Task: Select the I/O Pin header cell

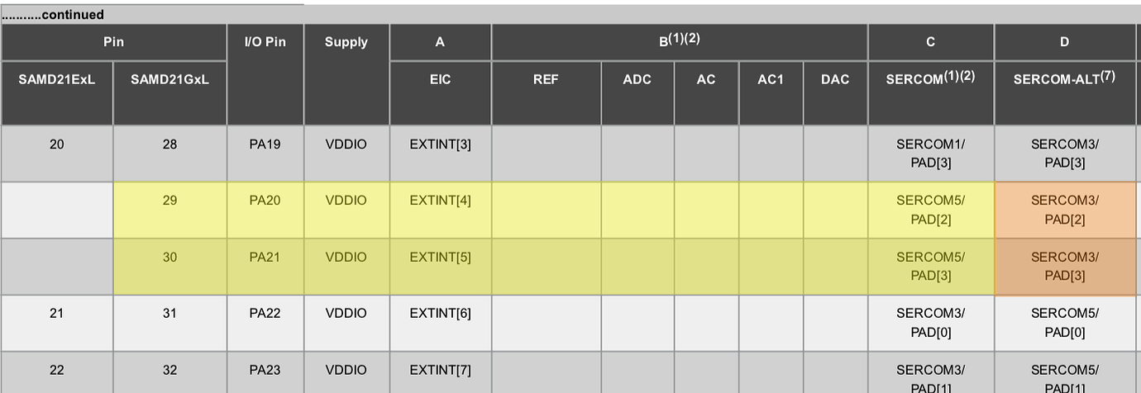Action: pyautogui.click(x=265, y=42)
